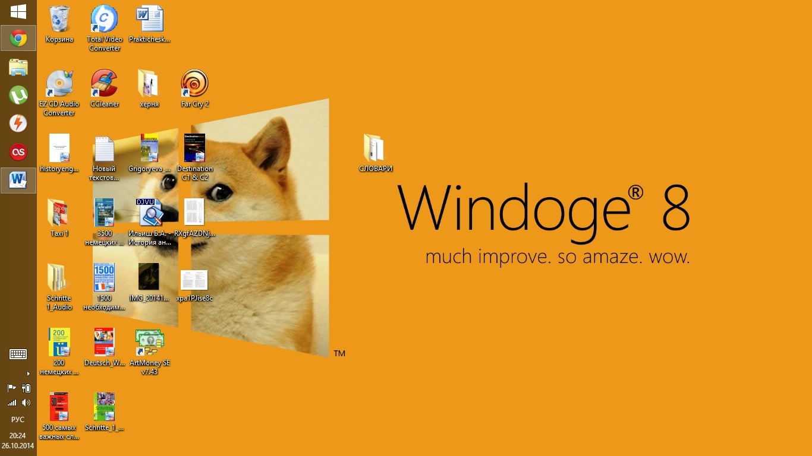Select the 3500 немецких file

[105, 222]
